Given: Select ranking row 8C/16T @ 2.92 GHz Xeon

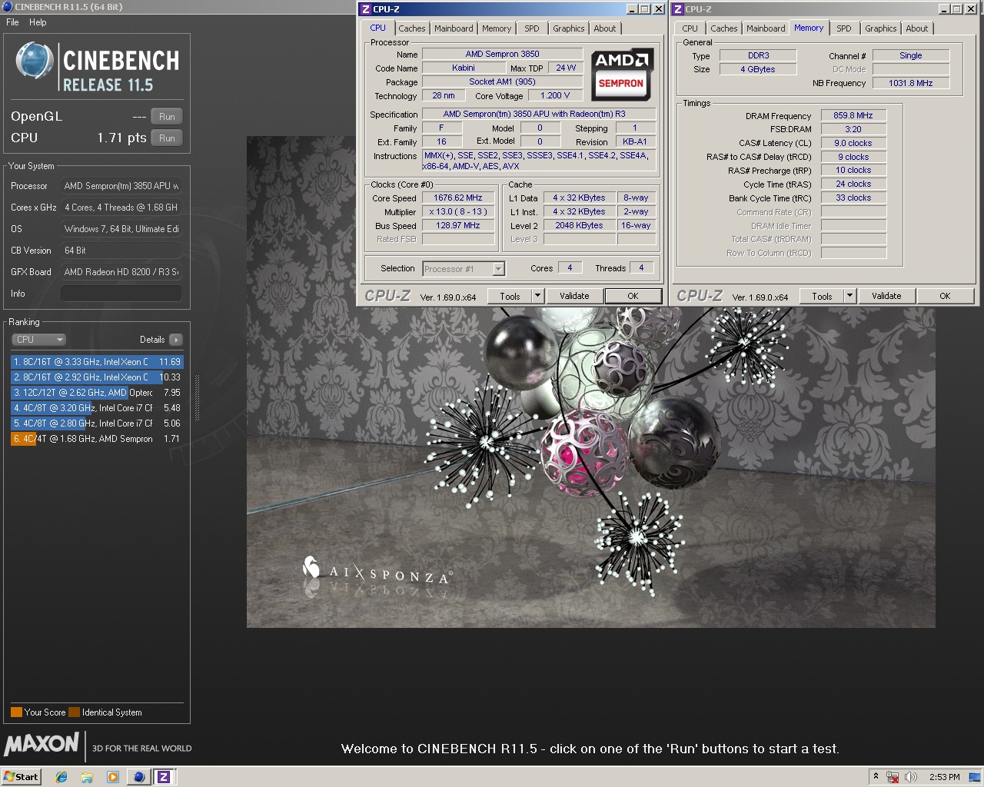Looking at the screenshot, I should pos(97,377).
